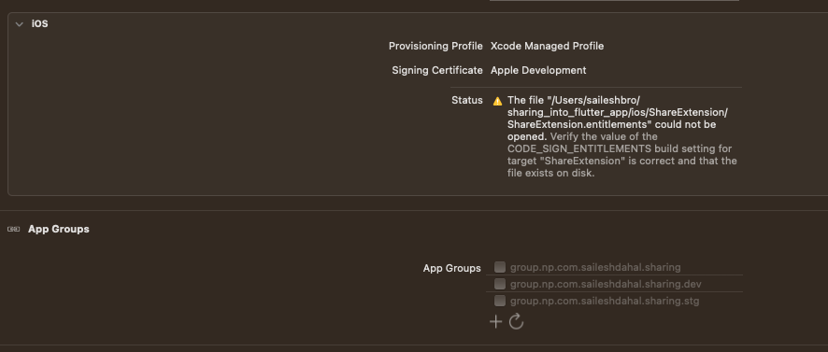This screenshot has height=352, width=828.
Task: Click the iOS section title
Action: [x=39, y=23]
